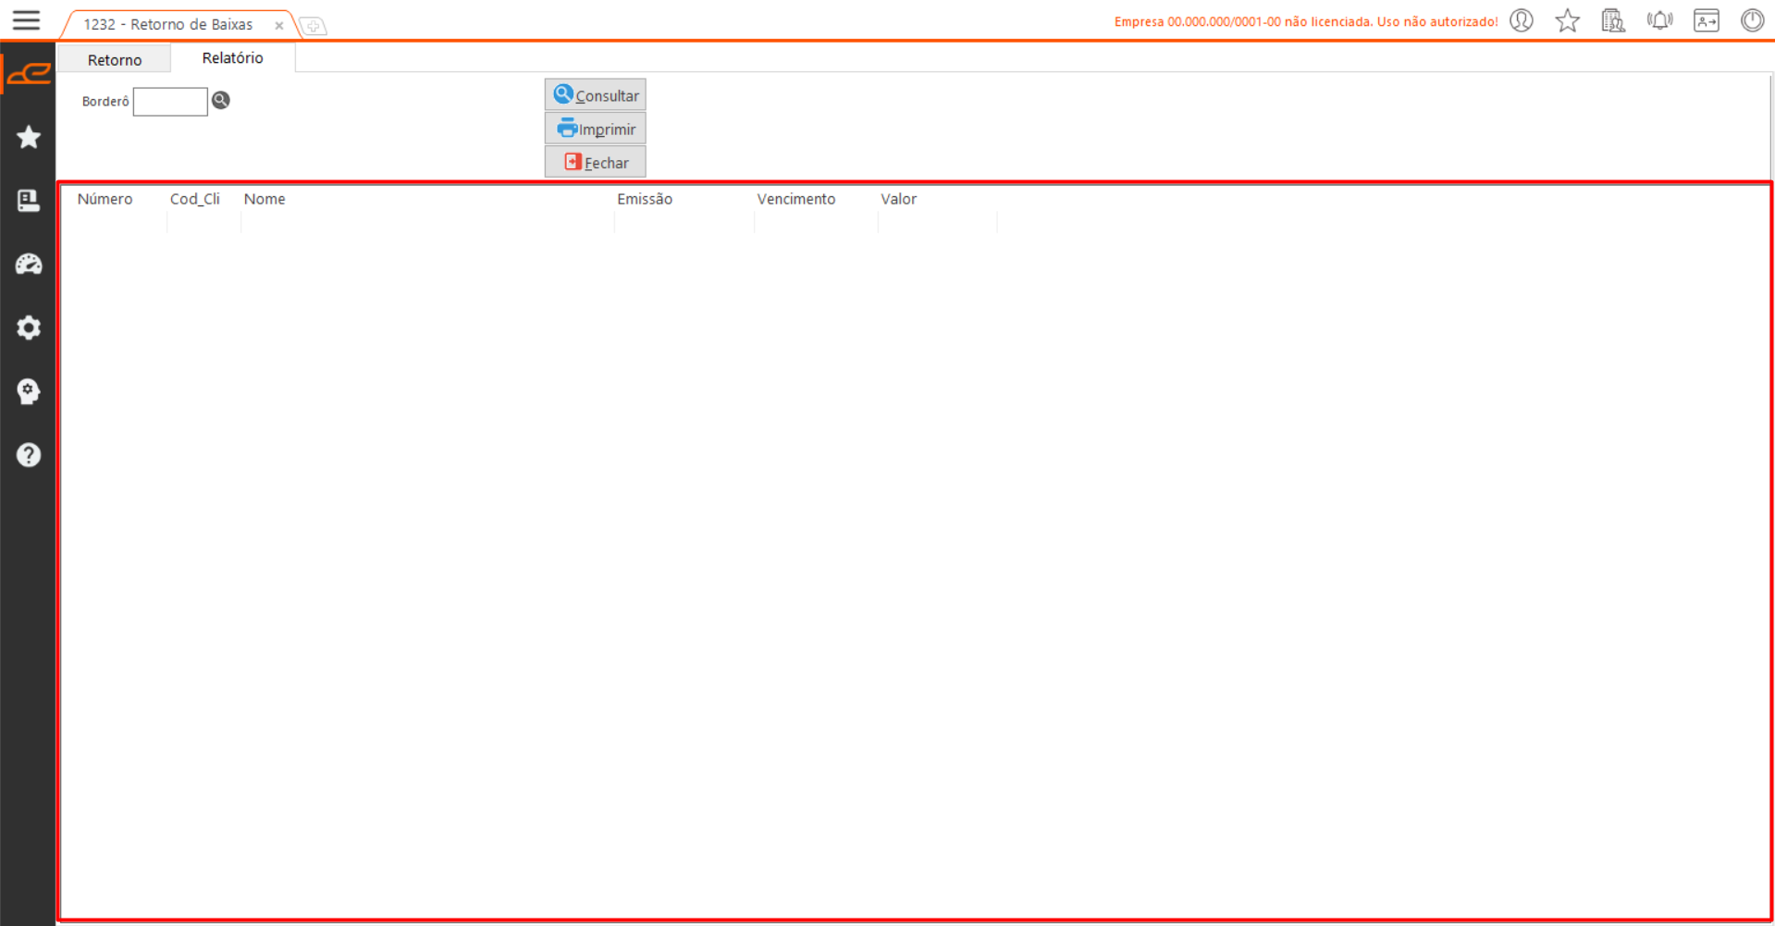Click the building with person icon
The width and height of the screenshot is (1775, 926).
pos(1613,20)
